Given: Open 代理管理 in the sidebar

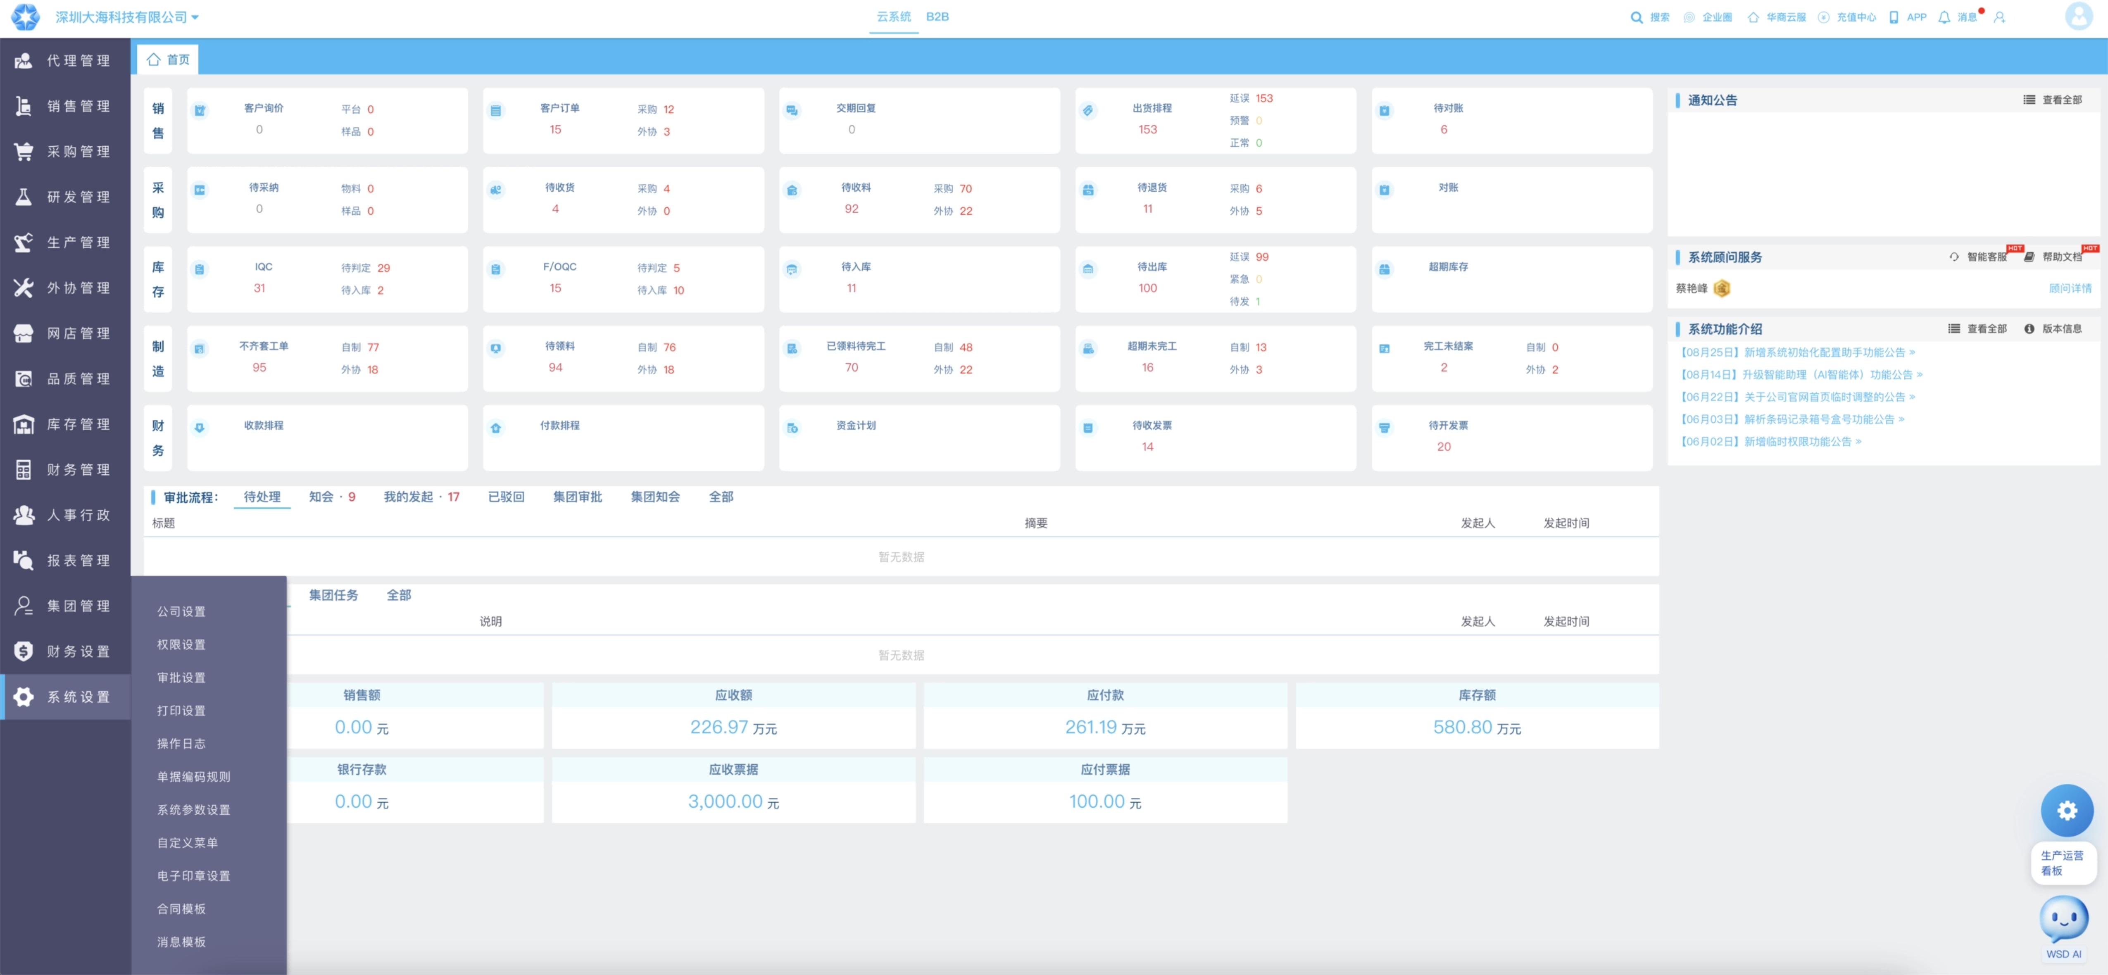Looking at the screenshot, I should click(x=64, y=61).
